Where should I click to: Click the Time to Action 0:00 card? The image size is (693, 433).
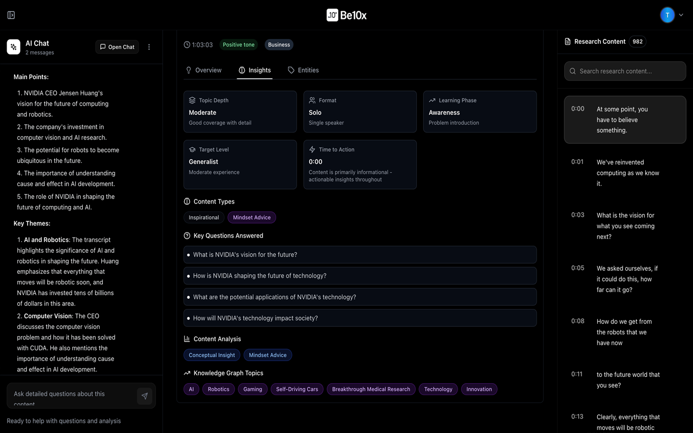tap(360, 165)
